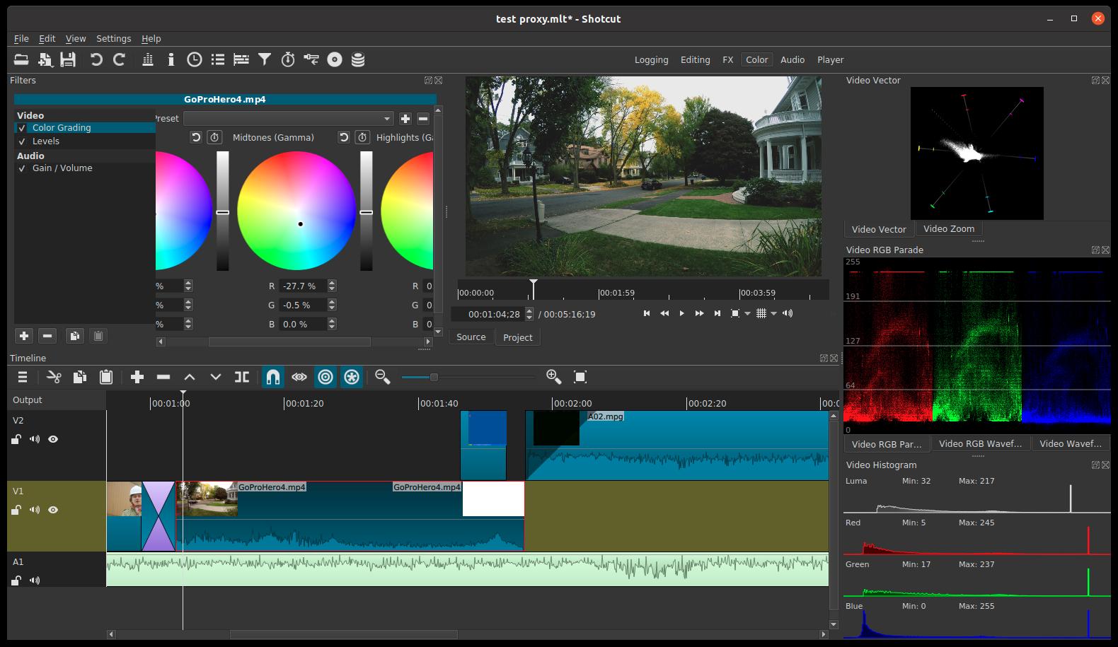The width and height of the screenshot is (1118, 647).
Task: Open the File menu
Action: coord(21,38)
